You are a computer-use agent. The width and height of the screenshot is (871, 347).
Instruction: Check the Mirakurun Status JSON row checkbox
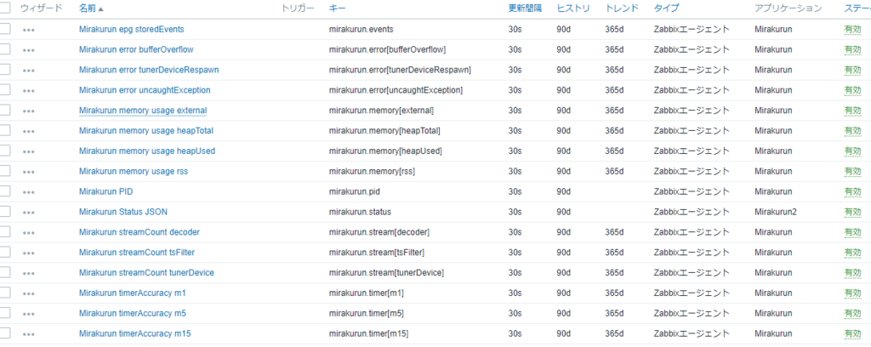5,212
